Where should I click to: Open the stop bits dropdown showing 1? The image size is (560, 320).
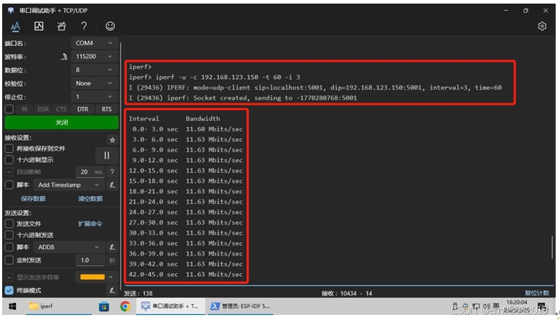[94, 97]
